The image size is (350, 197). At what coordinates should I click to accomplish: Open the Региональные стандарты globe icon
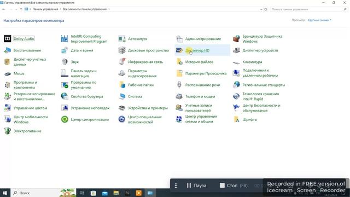pos(236,85)
